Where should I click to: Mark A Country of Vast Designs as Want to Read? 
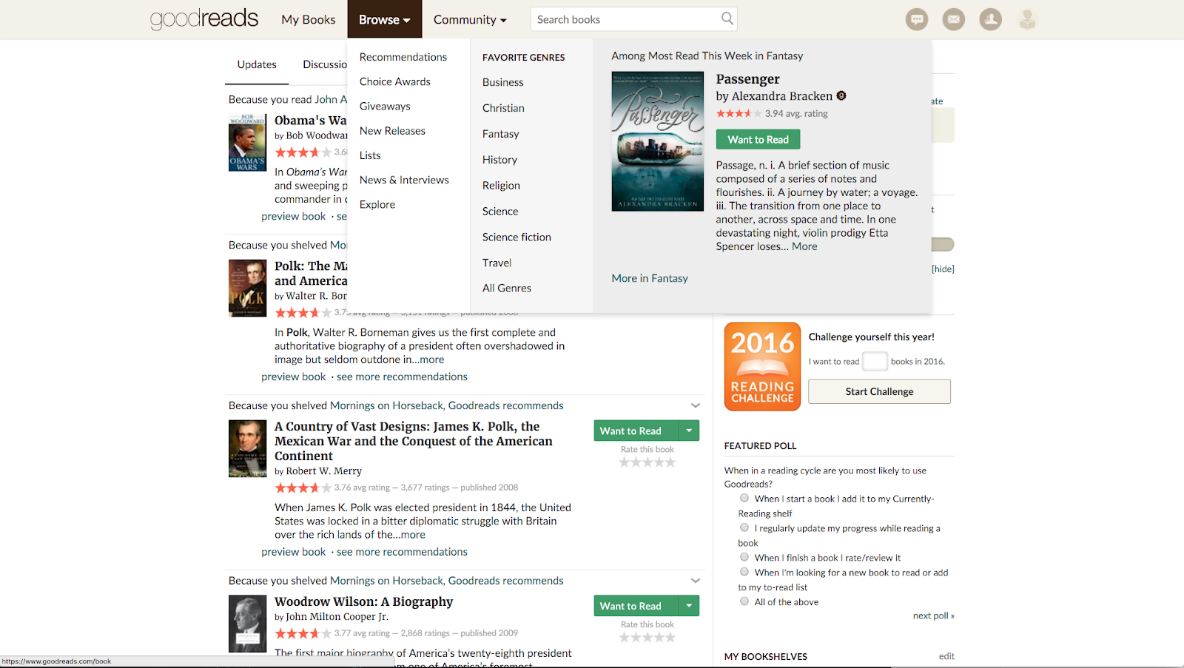coord(636,431)
